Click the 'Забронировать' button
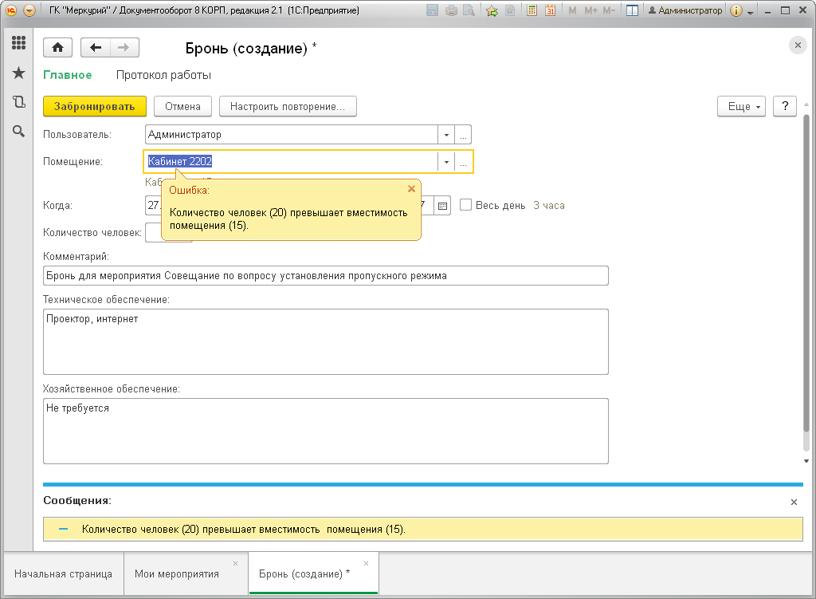 pos(94,106)
